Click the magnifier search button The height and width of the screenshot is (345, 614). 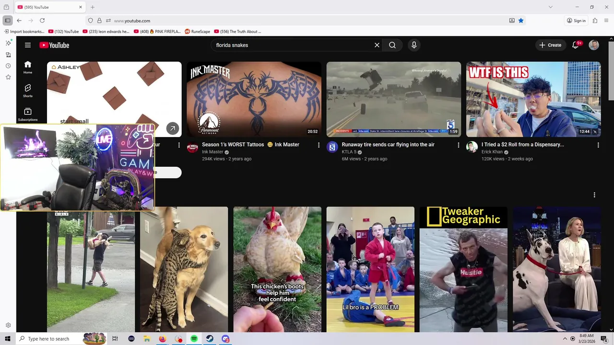click(392, 45)
